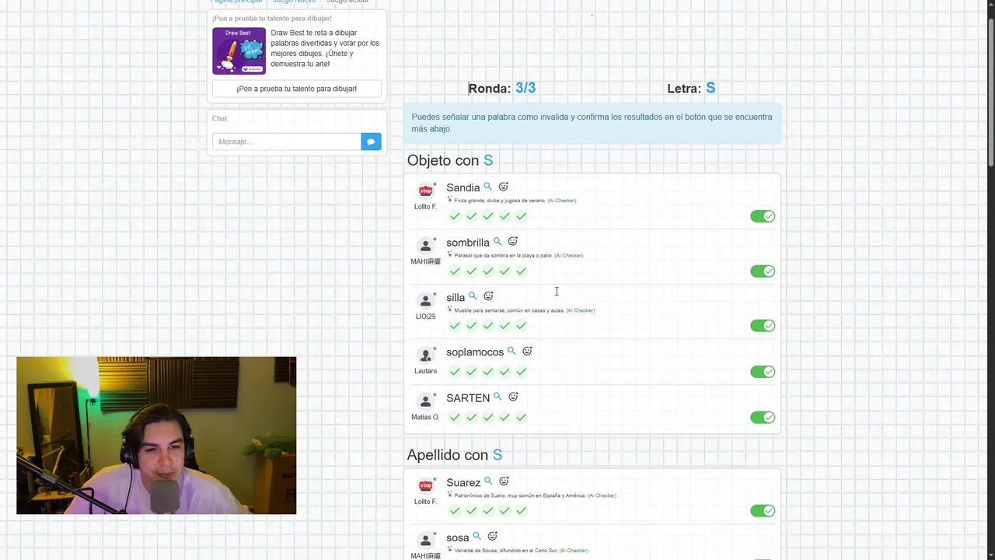
Task: Open emoji reaction for silla
Action: [488, 296]
